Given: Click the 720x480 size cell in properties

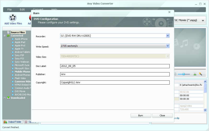Looking at the screenshot, I should click(x=191, y=109).
